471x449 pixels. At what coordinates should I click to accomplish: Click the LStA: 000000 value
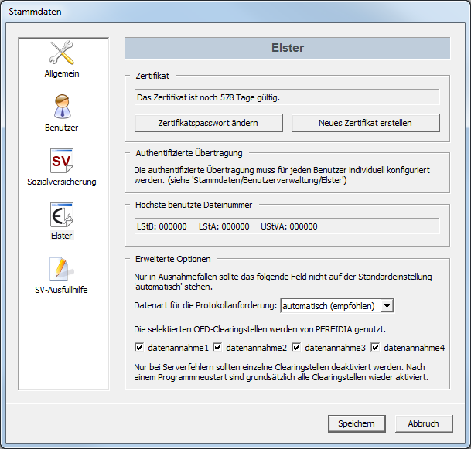pos(224,226)
